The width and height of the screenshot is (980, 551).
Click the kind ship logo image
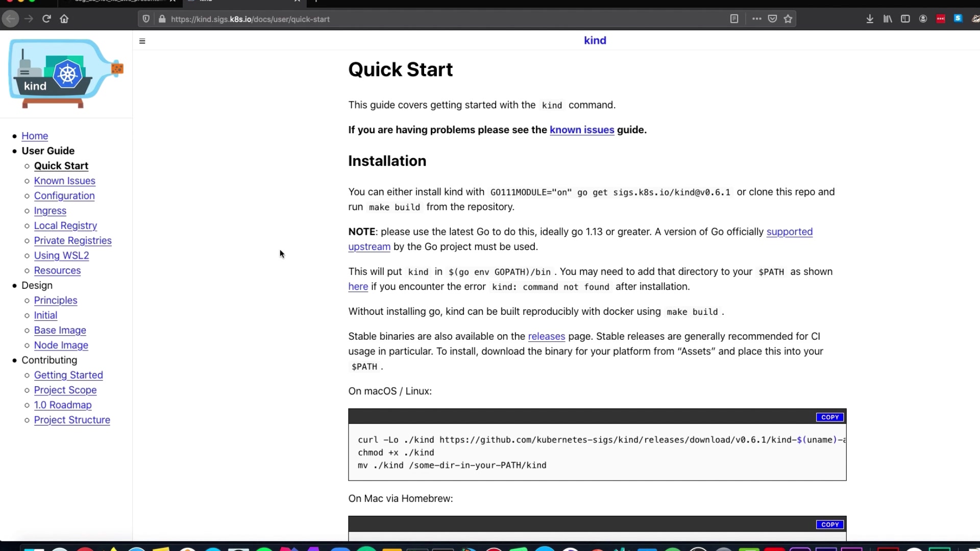[x=65, y=73]
